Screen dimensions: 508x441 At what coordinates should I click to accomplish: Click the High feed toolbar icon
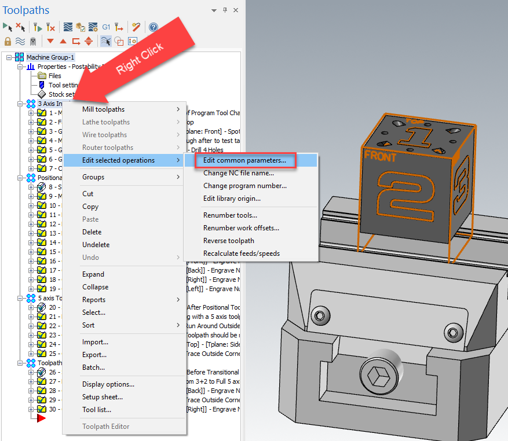tap(119, 27)
